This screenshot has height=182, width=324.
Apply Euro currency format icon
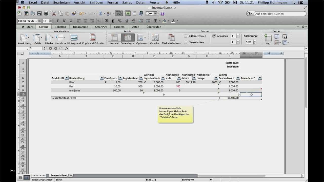point(113,21)
